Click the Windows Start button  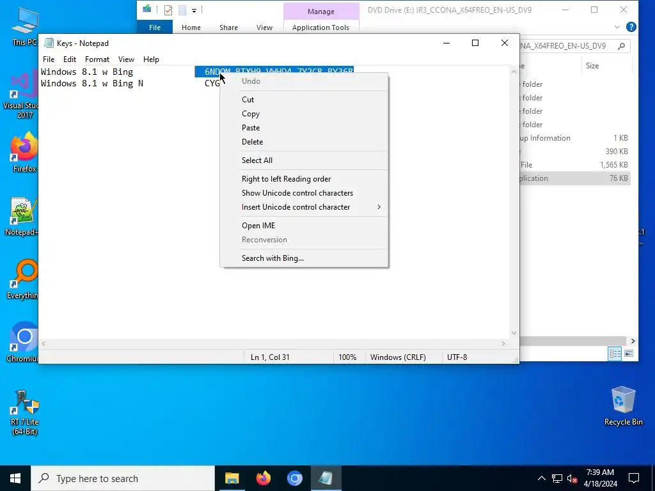click(x=15, y=478)
